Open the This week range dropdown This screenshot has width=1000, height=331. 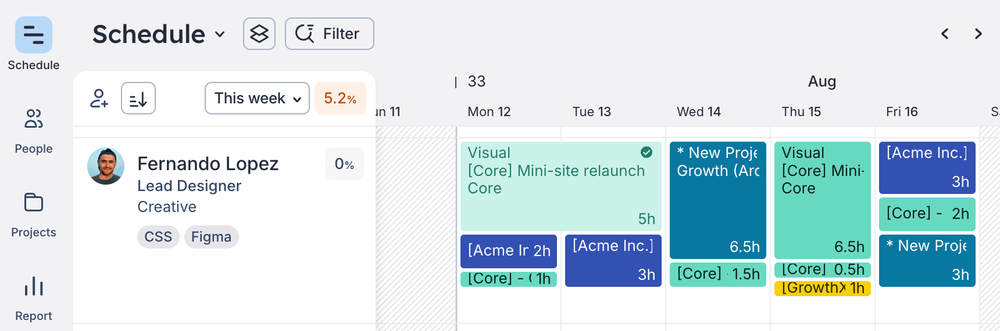[x=257, y=98]
